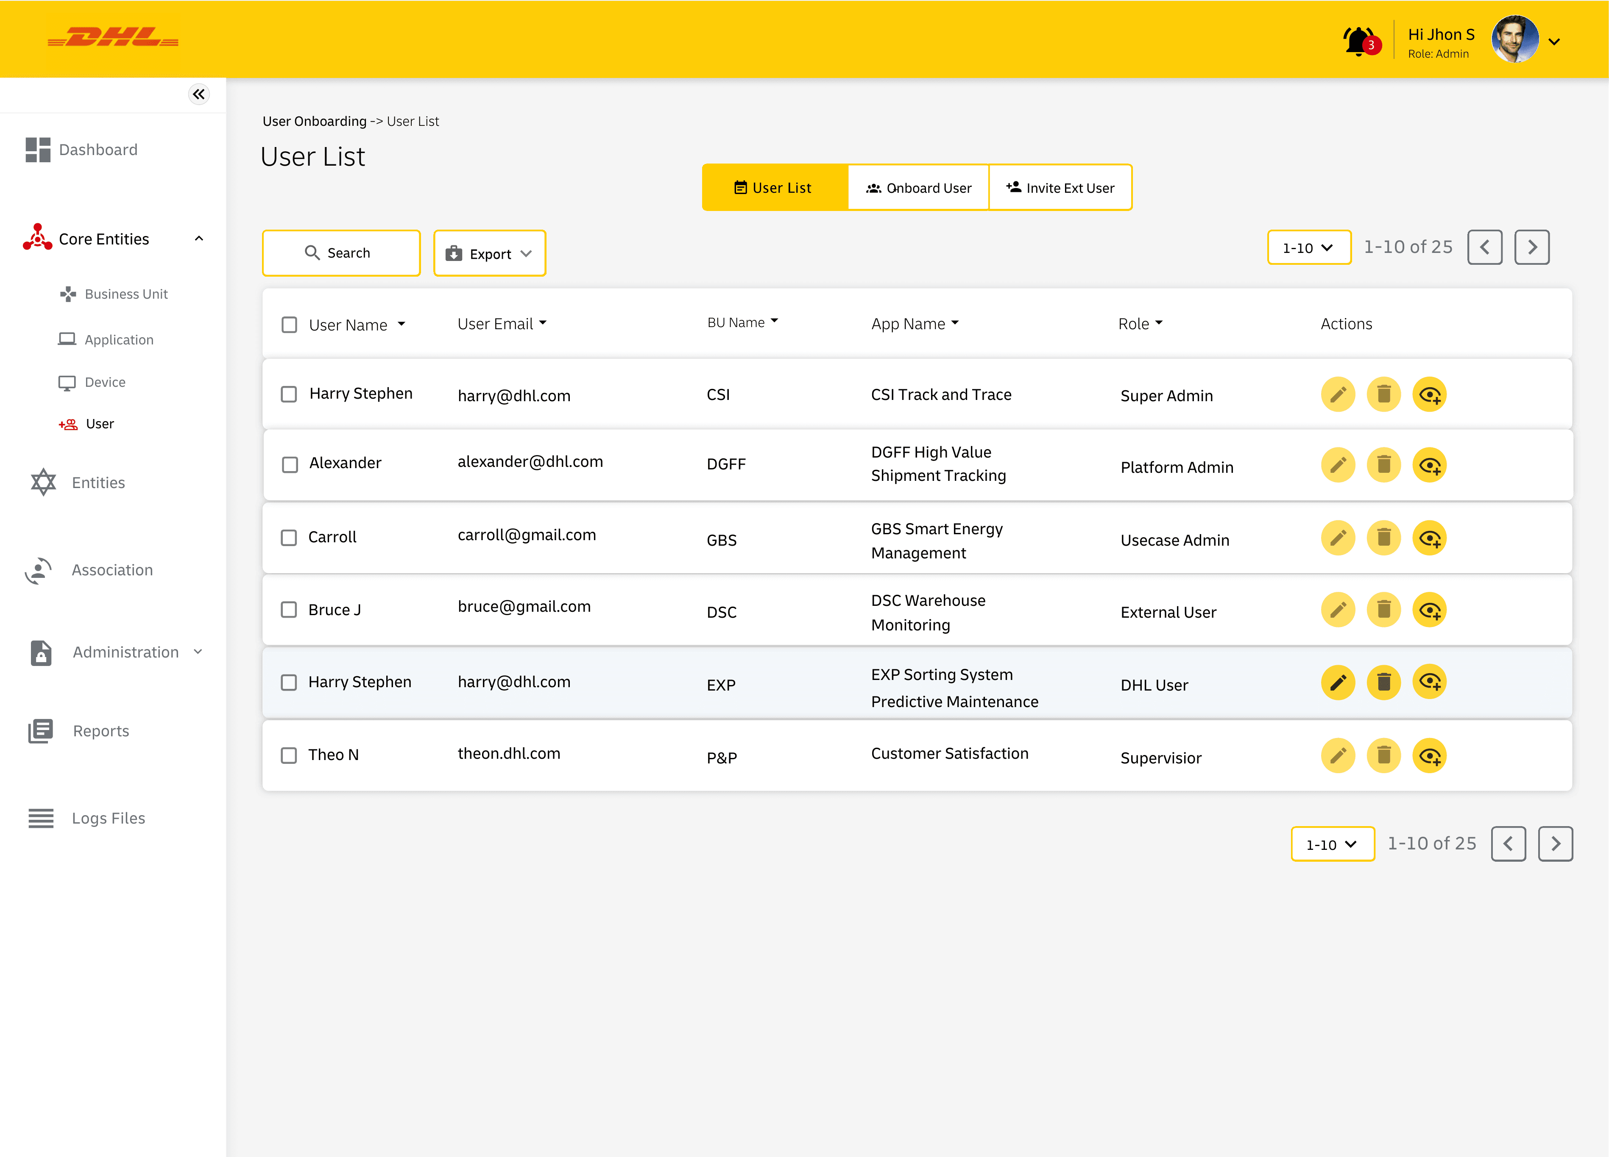1609x1157 pixels.
Task: Click the Reports icon
Action: (x=40, y=731)
